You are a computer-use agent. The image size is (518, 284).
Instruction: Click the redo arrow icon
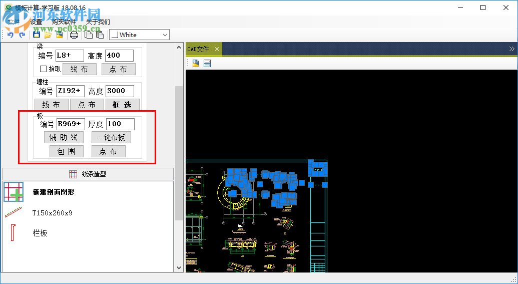[x=22, y=35]
